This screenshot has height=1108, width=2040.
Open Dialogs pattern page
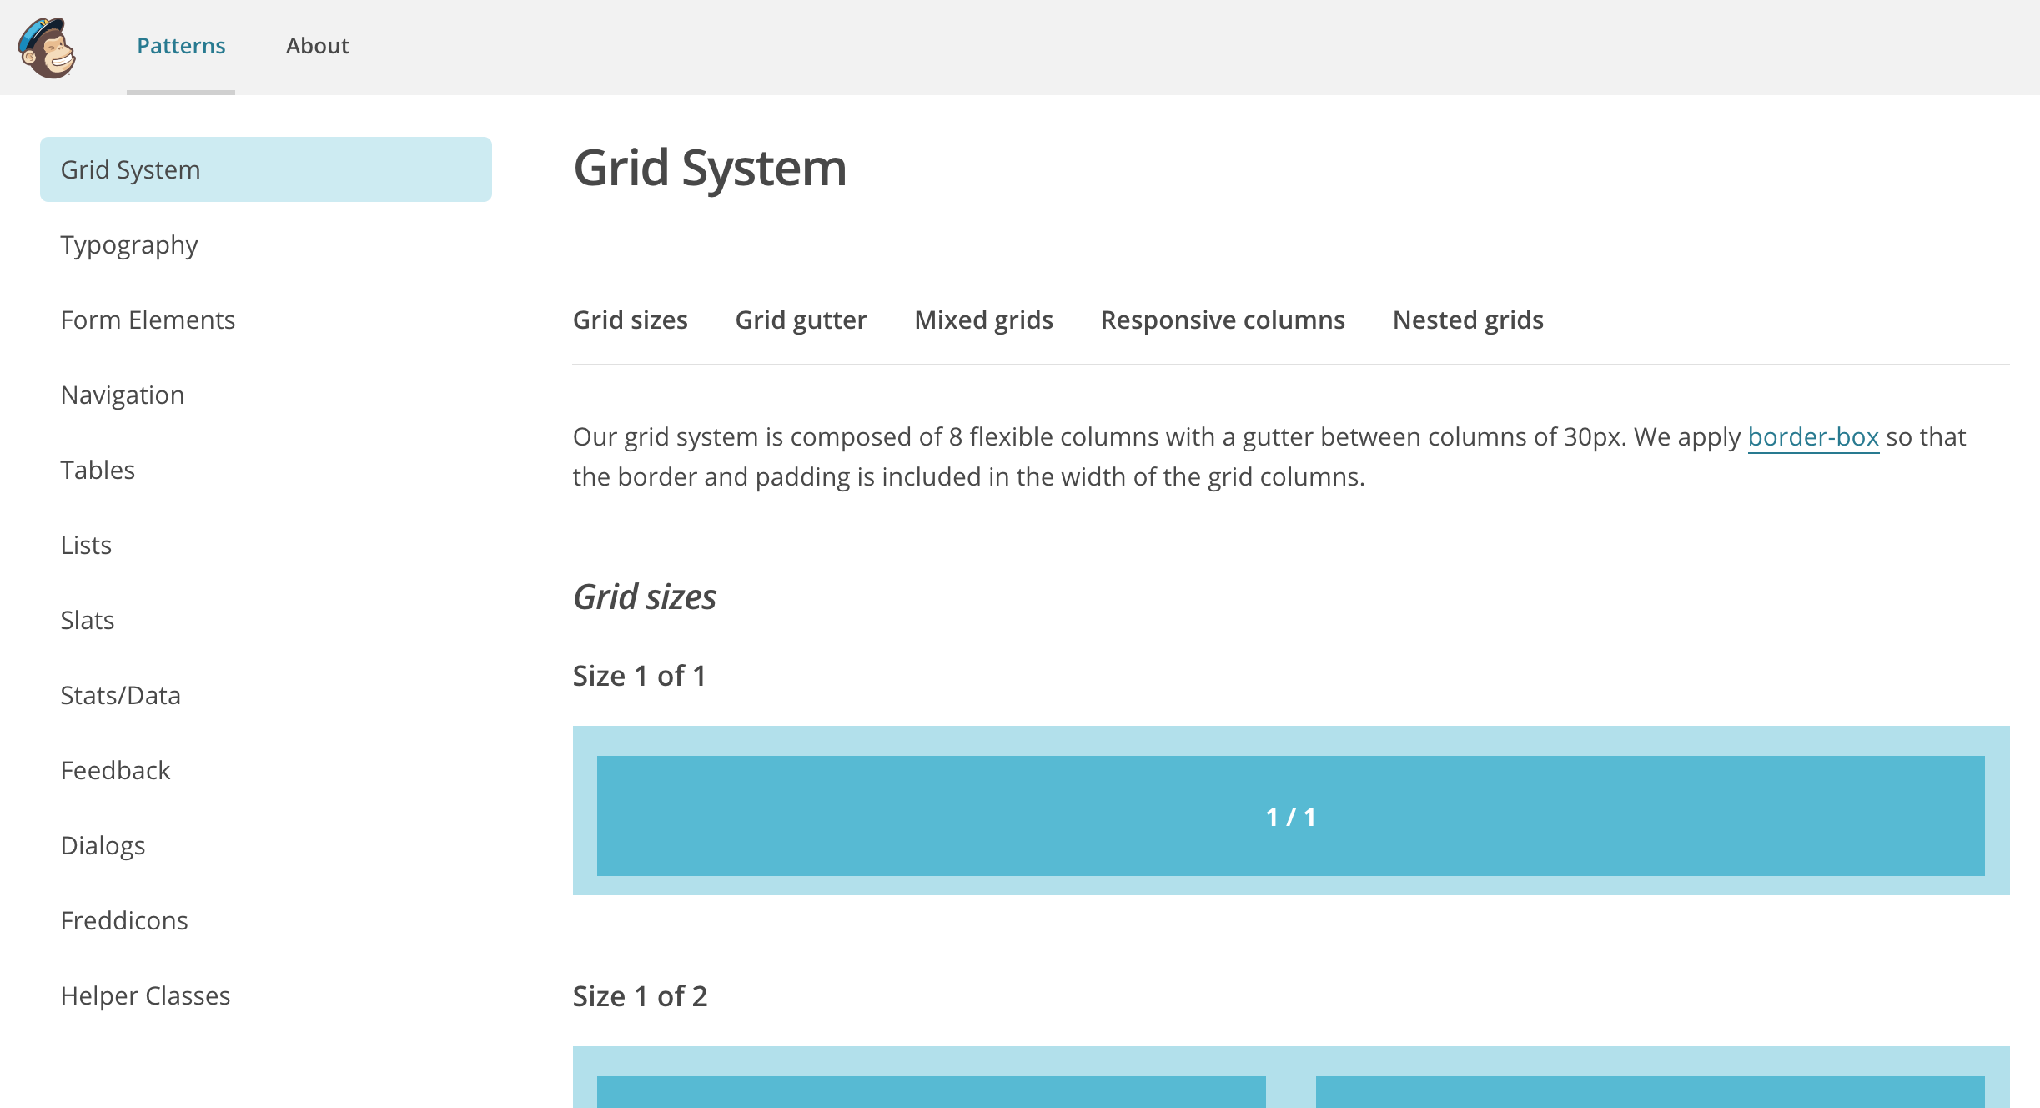[103, 846]
